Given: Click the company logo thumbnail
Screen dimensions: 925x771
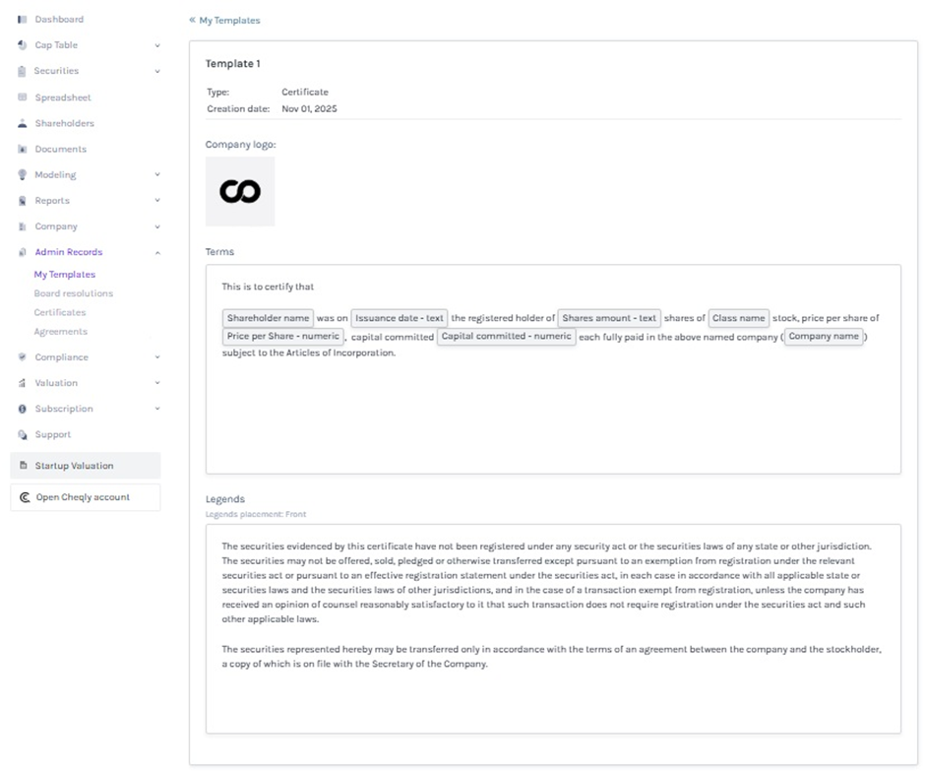Looking at the screenshot, I should click(x=240, y=192).
